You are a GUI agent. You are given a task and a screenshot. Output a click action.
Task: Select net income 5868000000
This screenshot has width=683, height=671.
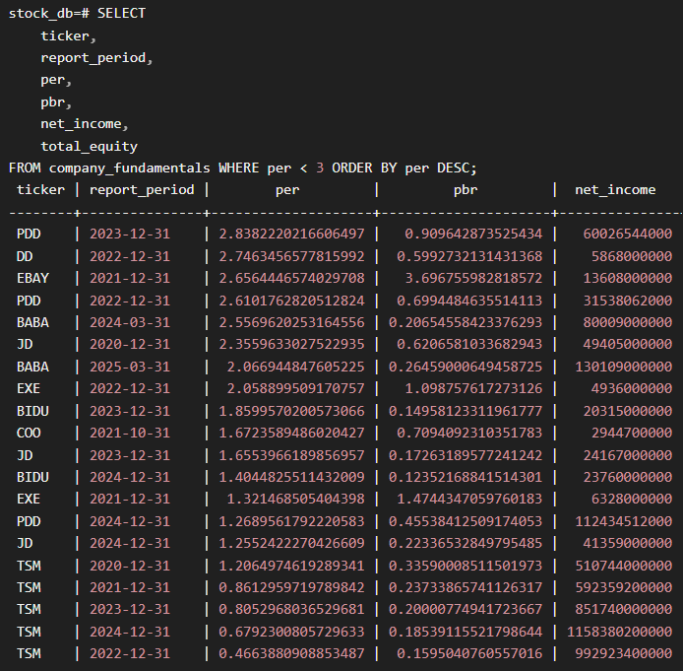tap(632, 256)
